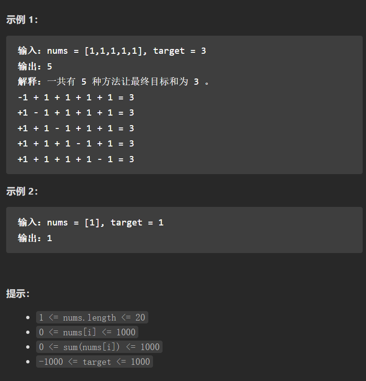Screen dimensions: 366x381
Task: Click the expression starting with -1 + 1
Action: [x=76, y=98]
